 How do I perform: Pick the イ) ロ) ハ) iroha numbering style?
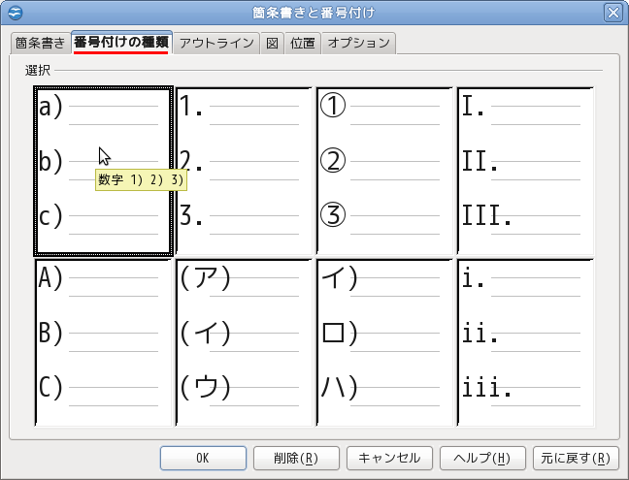click(x=384, y=342)
